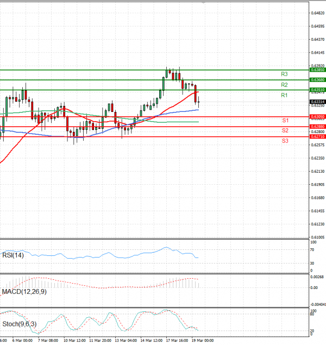
Task: Click the R2 resistance label
Action: [x=284, y=85]
